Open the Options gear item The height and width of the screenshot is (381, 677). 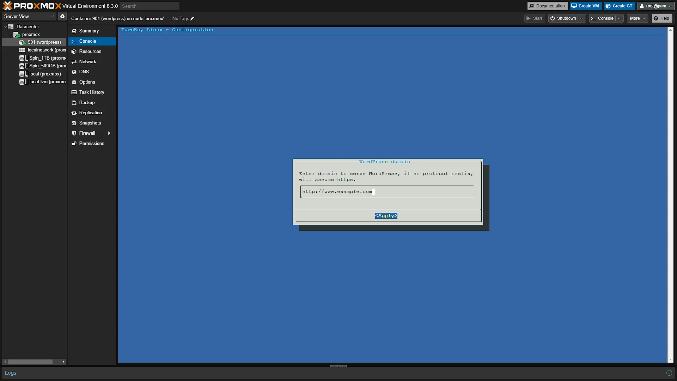coord(92,82)
